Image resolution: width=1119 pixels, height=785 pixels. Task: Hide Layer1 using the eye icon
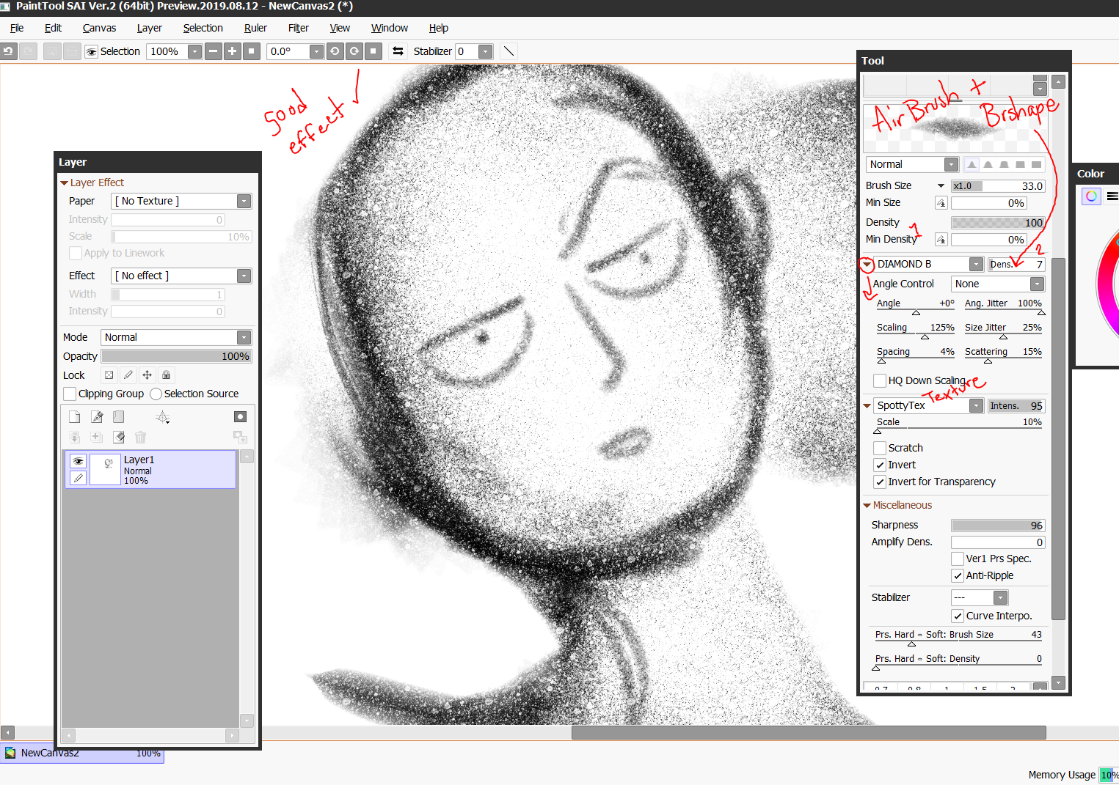click(x=78, y=461)
